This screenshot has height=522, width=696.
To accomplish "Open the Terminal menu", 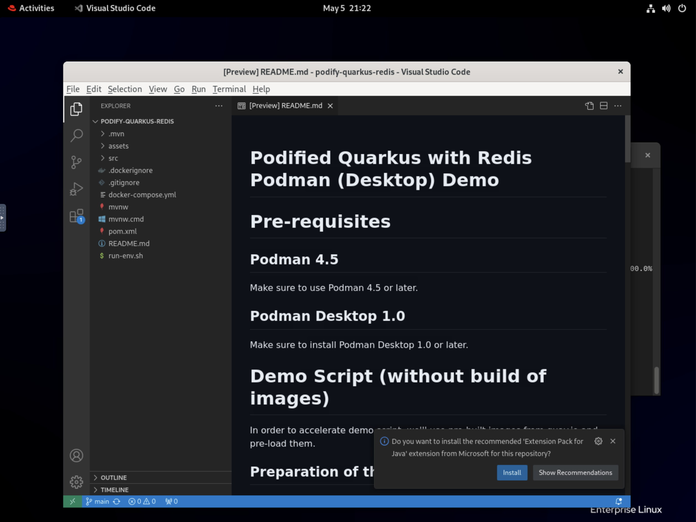I will (x=229, y=89).
